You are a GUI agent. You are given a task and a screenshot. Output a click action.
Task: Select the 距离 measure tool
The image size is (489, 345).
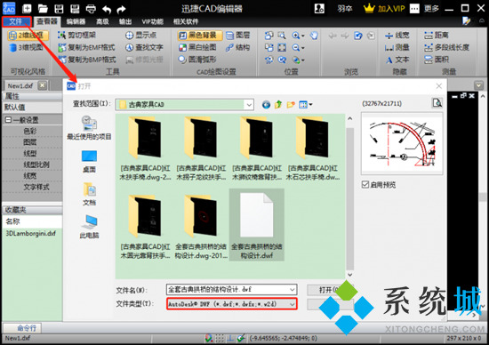pos(437,36)
